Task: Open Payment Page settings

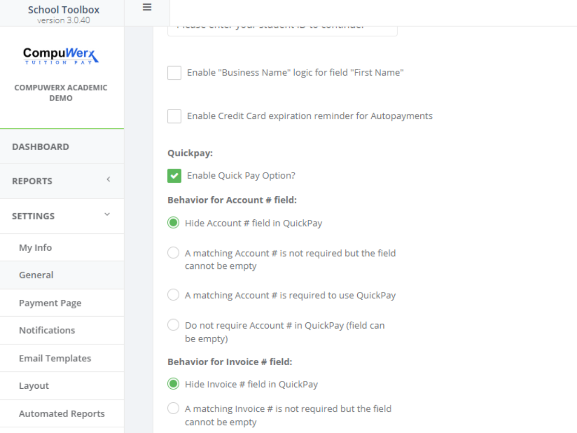Action: pos(50,303)
